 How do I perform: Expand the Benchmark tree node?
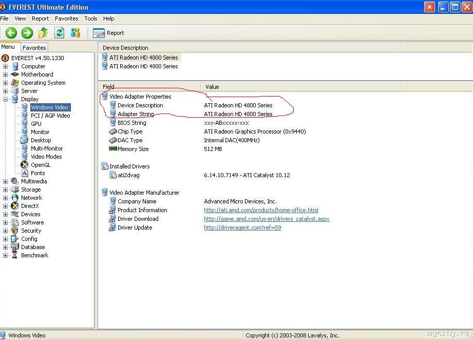[5, 255]
